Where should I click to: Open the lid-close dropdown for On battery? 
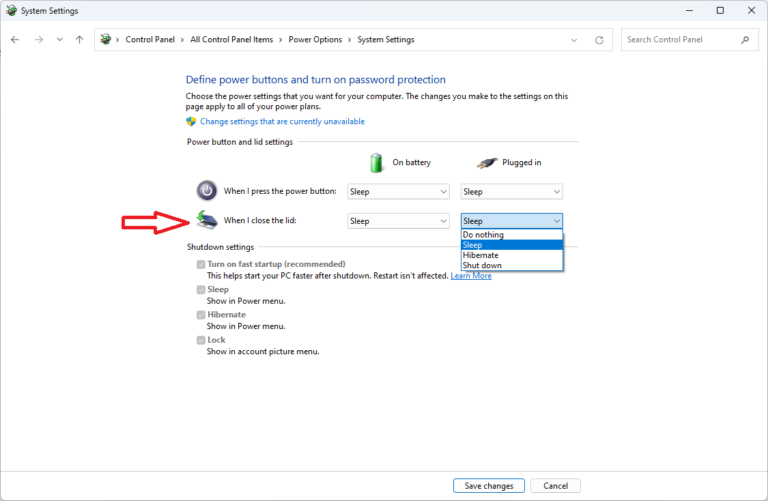click(398, 220)
